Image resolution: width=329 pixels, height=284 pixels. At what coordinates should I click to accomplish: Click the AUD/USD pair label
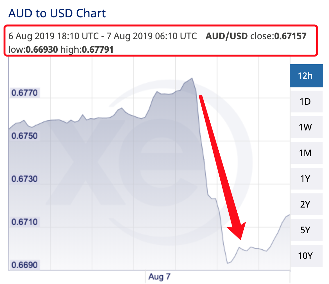(226, 36)
